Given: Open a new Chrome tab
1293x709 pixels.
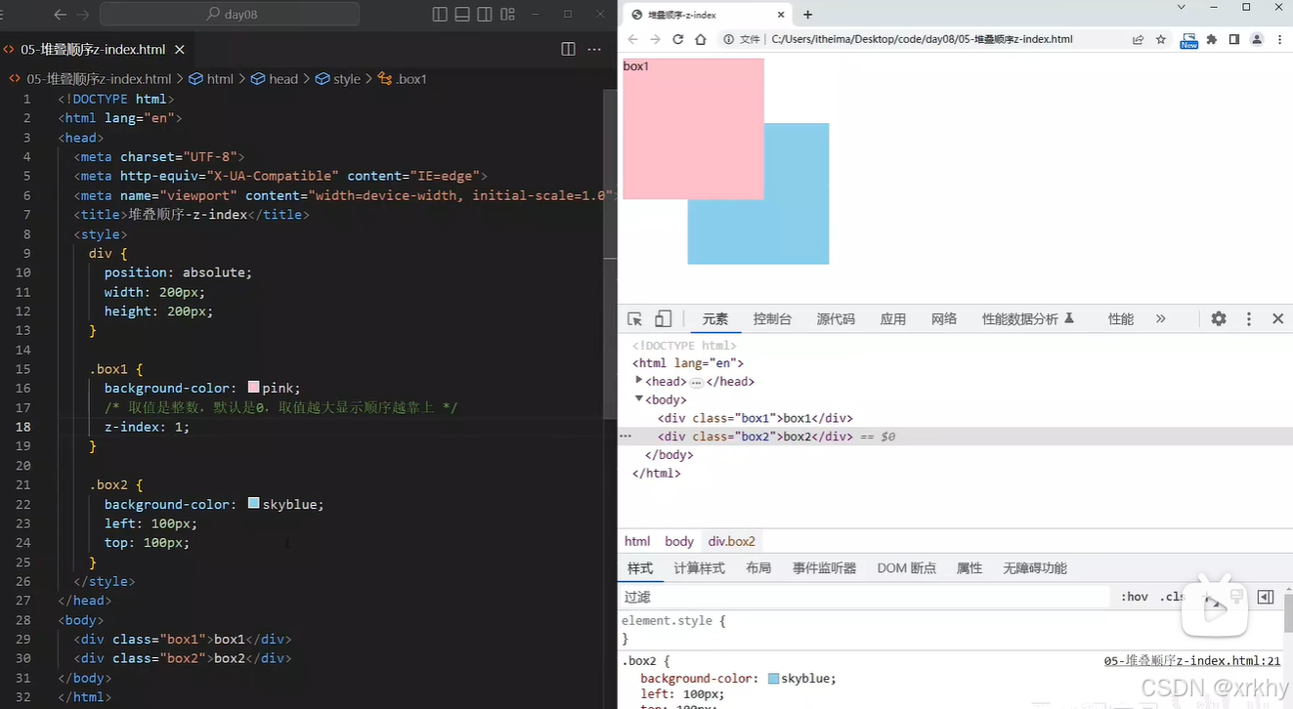Looking at the screenshot, I should point(808,15).
